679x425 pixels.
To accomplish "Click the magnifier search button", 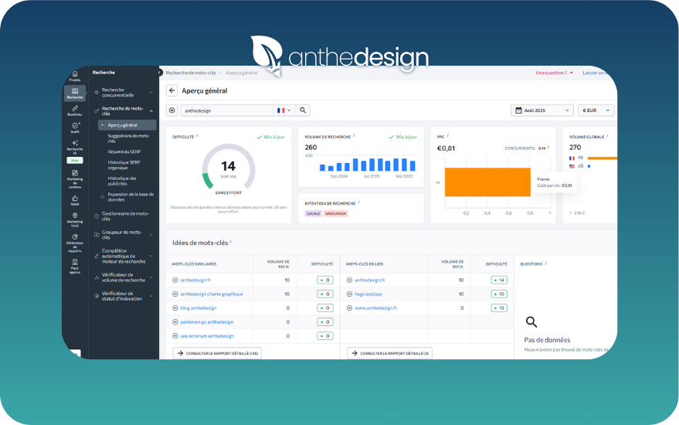I will [303, 110].
